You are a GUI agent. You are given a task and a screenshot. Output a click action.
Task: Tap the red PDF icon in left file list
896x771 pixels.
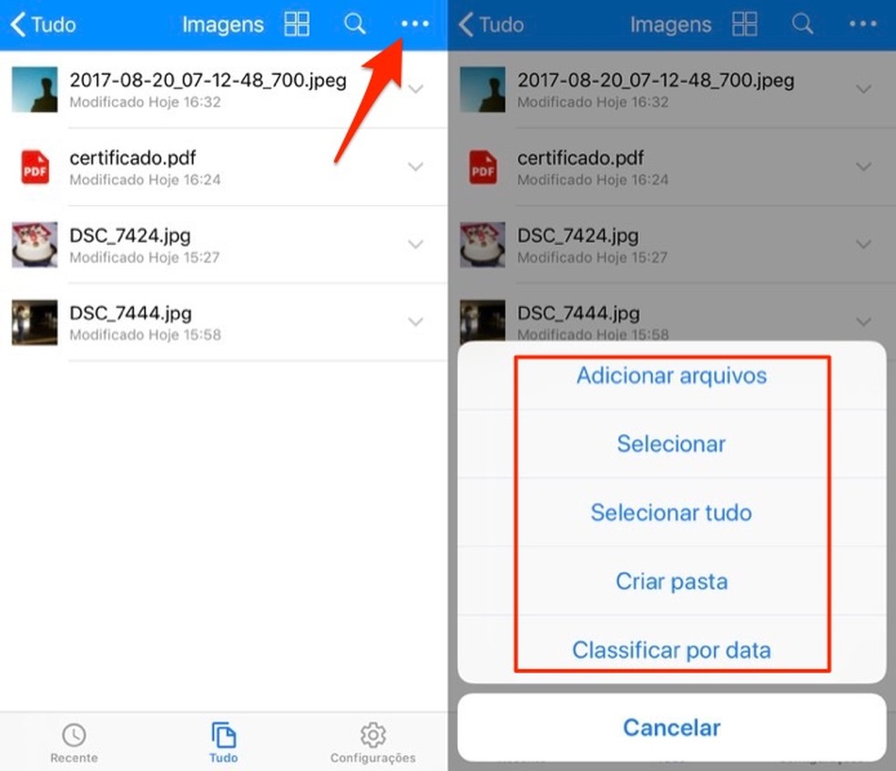click(35, 167)
